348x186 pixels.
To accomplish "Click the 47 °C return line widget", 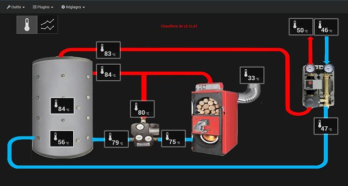I will [x=326, y=126].
